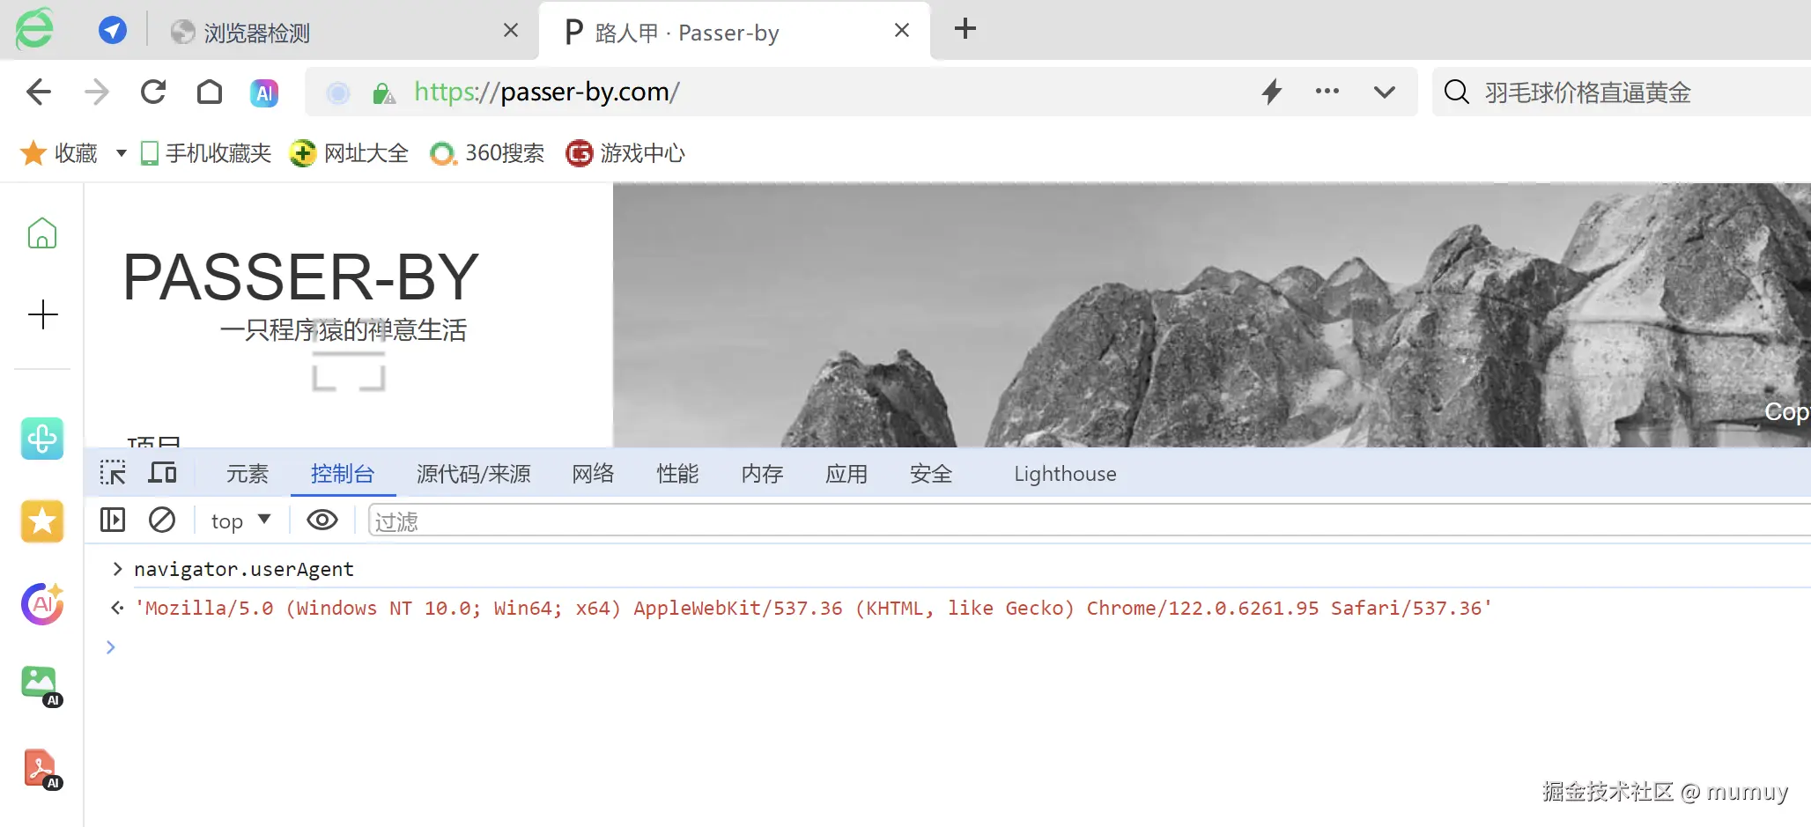This screenshot has height=827, width=1811.
Task: Click the navigator.userAgent console command
Action: [244, 570]
